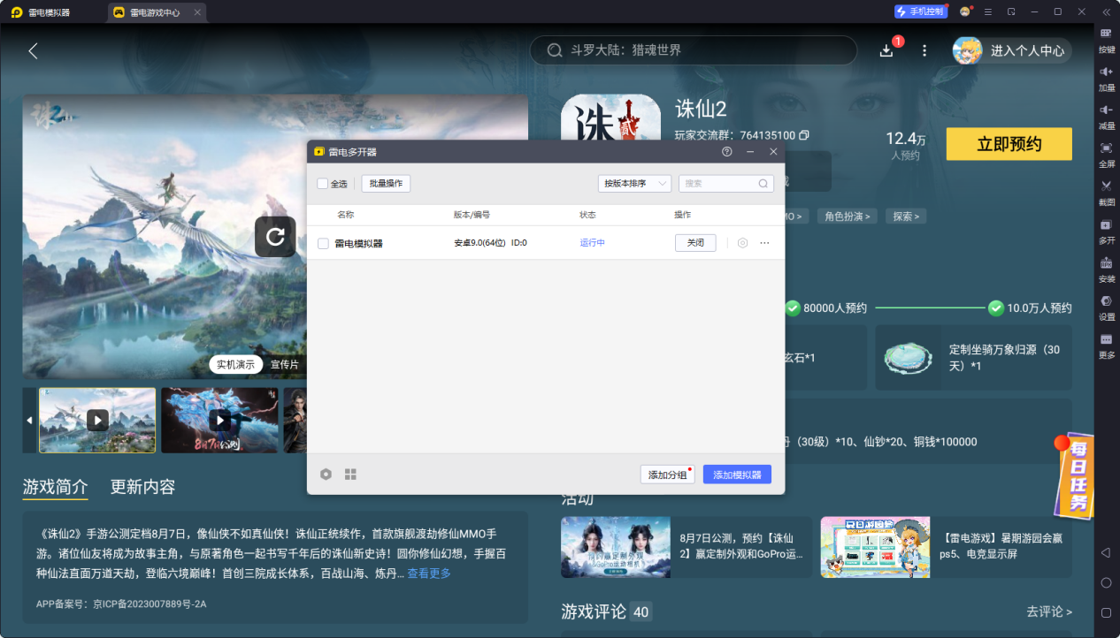Open 设置 settings in the right sidebar
The image size is (1120, 638).
[x=1106, y=307]
